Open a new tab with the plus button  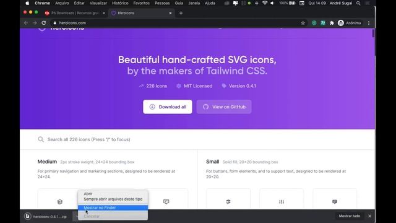tap(181, 13)
